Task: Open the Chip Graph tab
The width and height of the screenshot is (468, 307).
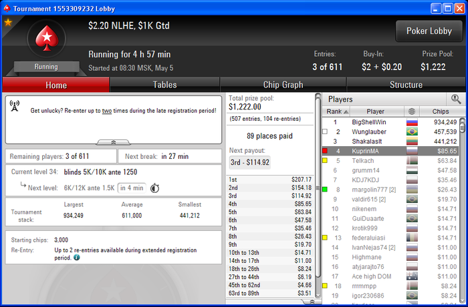Action: click(x=283, y=85)
